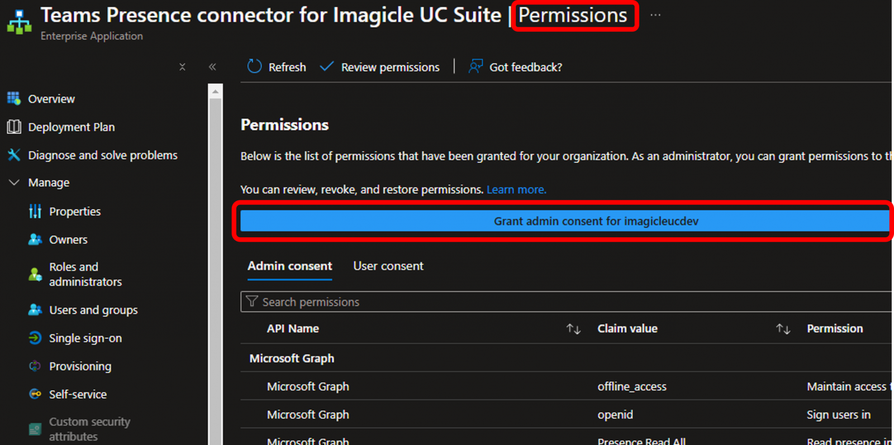The height and width of the screenshot is (445, 894).
Task: Click the sidebar scrollbar up arrow
Action: coord(215,91)
